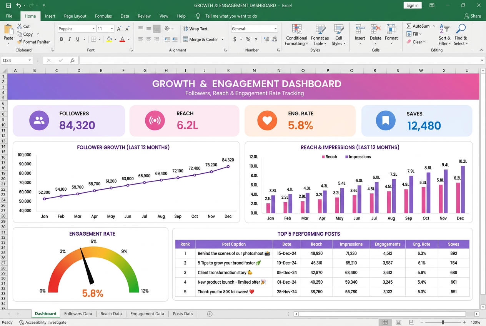
Task: Click the Delete cells icon
Action: click(x=376, y=29)
